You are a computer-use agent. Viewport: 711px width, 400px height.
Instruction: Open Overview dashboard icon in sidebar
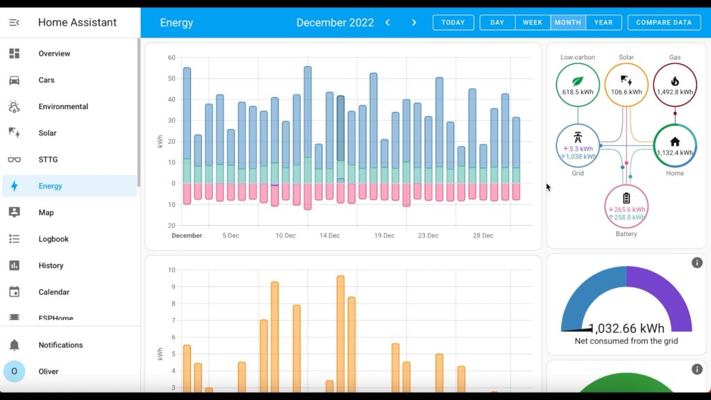point(14,53)
